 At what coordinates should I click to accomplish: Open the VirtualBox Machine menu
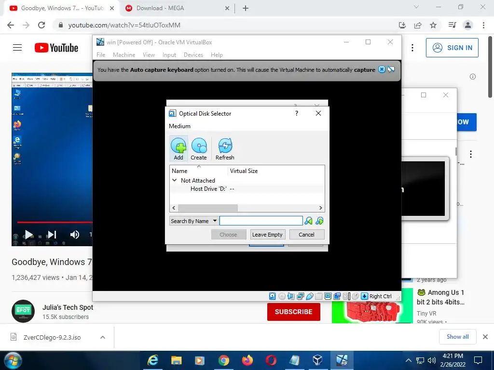pos(124,55)
